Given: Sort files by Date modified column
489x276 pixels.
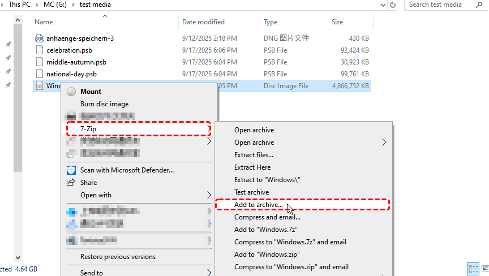Looking at the screenshot, I should tap(203, 22).
